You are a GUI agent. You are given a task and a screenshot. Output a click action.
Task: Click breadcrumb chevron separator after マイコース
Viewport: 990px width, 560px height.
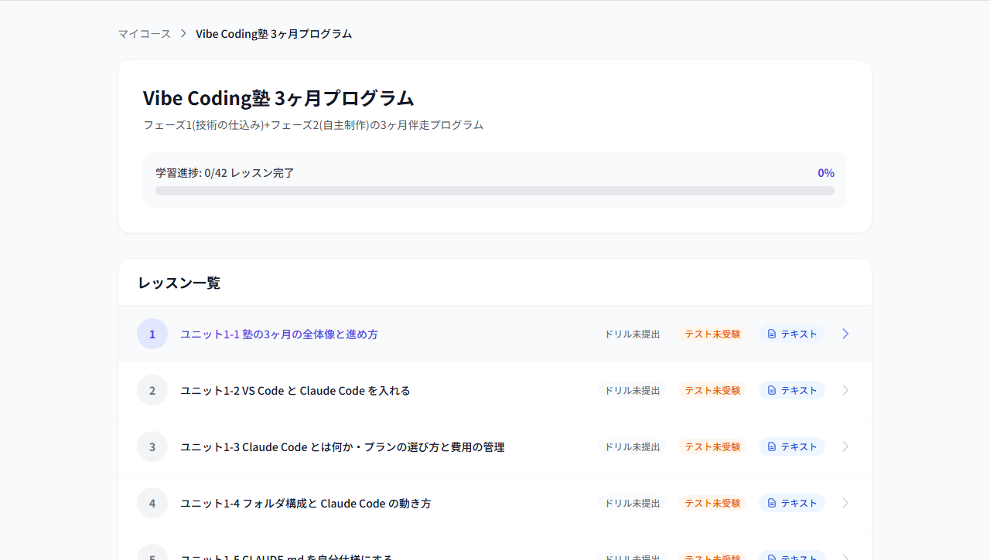[183, 34]
